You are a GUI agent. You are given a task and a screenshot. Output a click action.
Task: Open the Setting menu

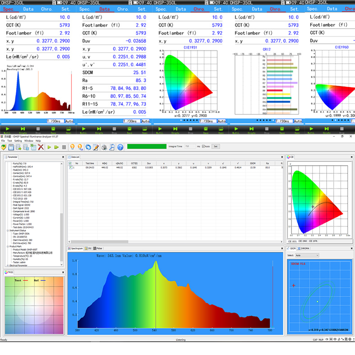click(x=18, y=140)
